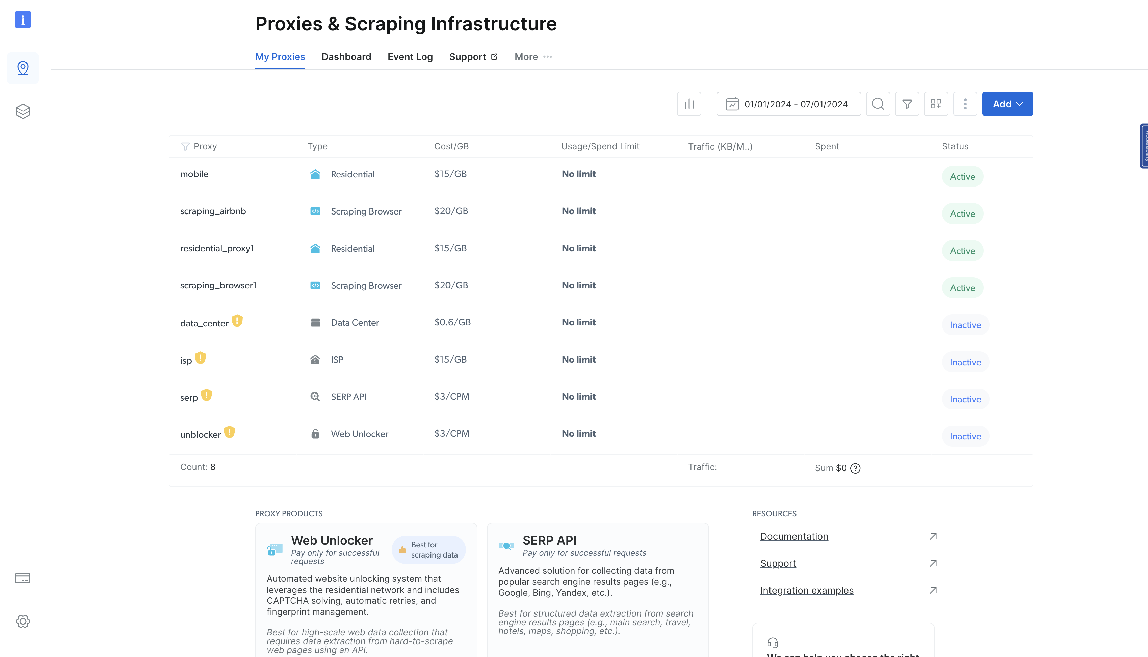Click the bar chart statistics icon
Viewport: 1148px width, 657px height.
click(x=689, y=104)
